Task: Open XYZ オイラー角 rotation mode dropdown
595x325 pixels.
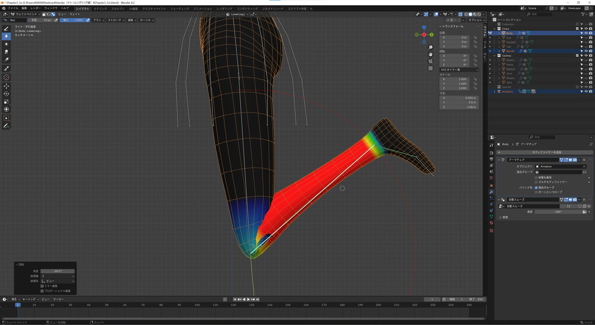Action: [459, 70]
